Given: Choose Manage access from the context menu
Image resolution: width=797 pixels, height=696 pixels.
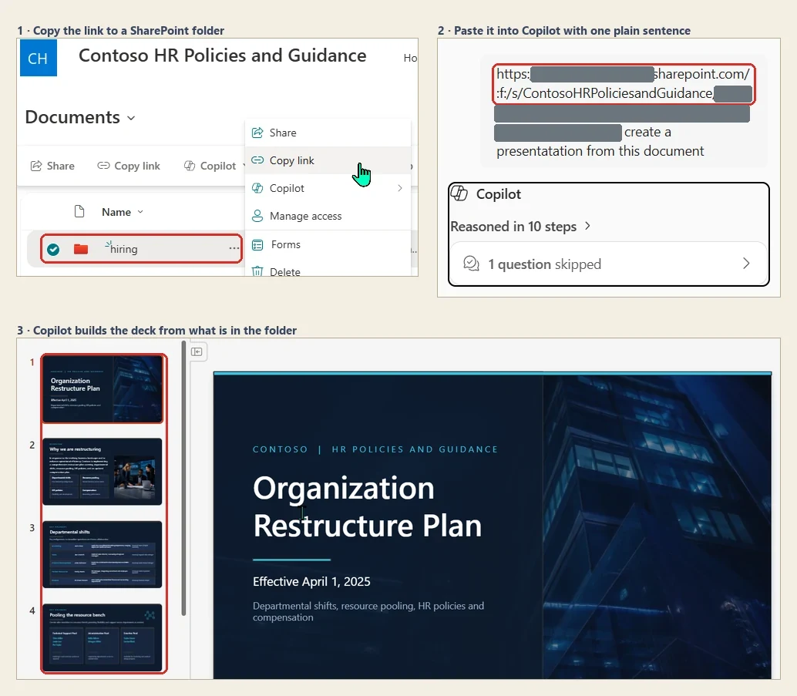Looking at the screenshot, I should click(x=328, y=216).
